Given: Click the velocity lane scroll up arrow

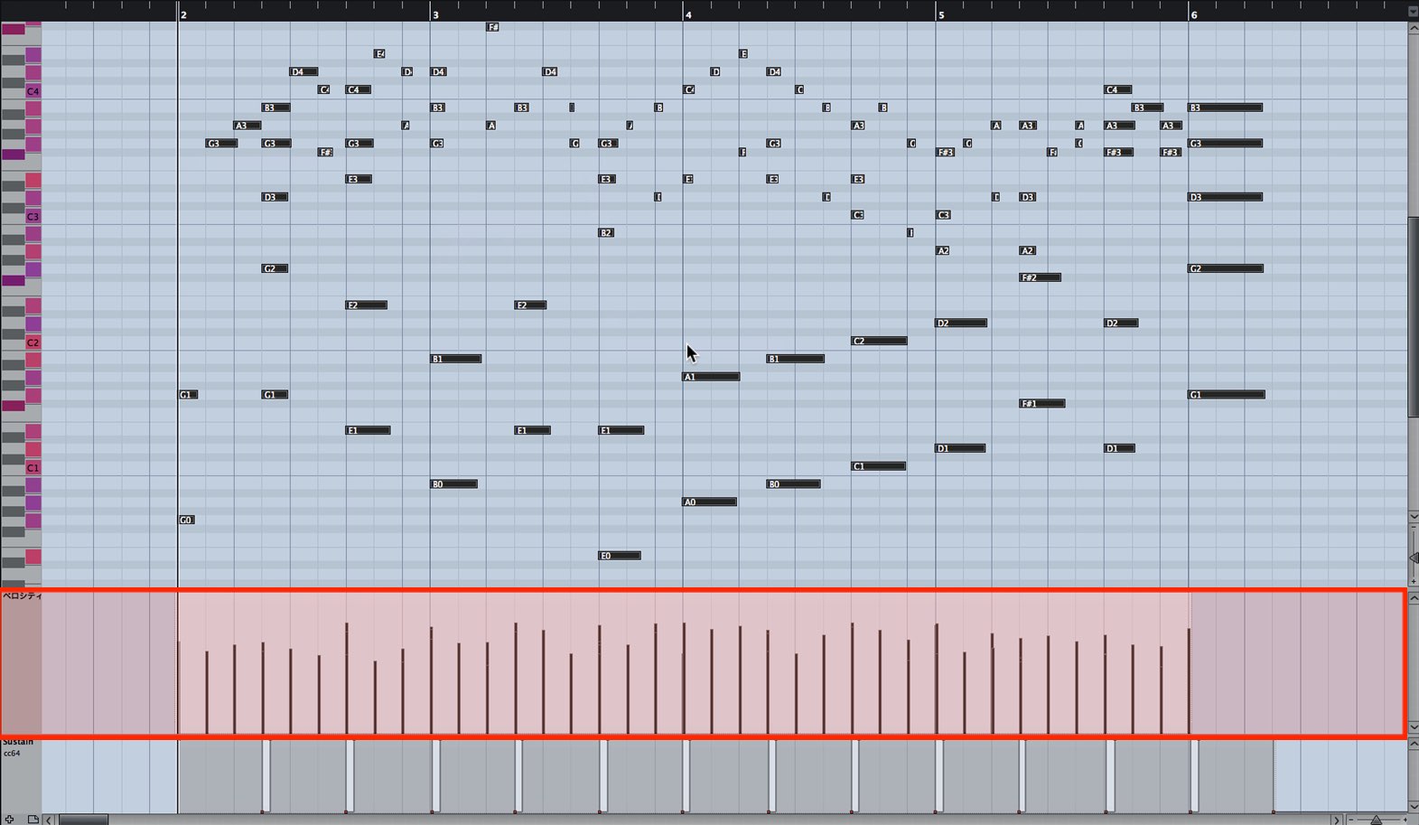Looking at the screenshot, I should [1414, 598].
